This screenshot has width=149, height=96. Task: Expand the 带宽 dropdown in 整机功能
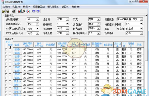pos(99,19)
